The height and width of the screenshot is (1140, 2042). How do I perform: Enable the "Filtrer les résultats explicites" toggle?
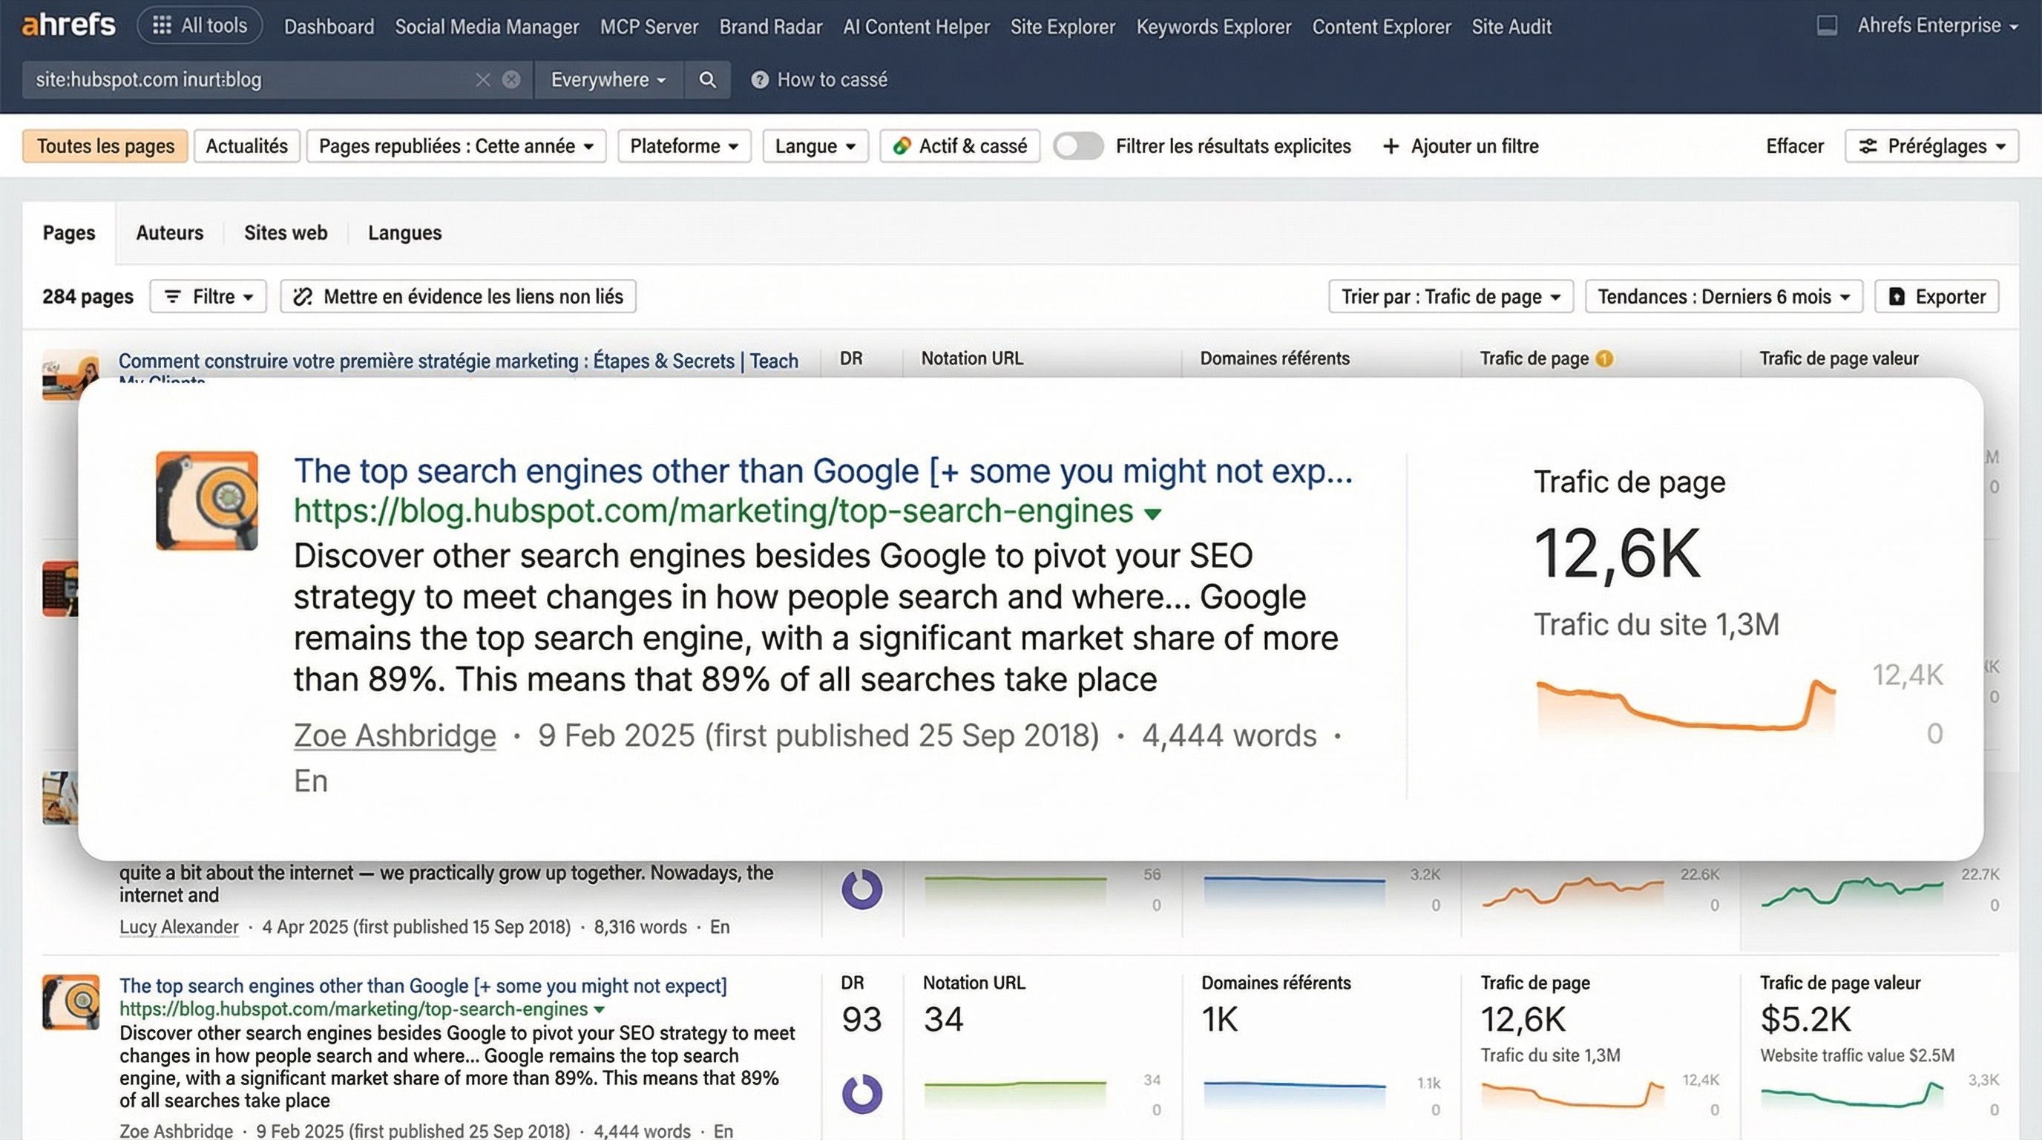point(1077,146)
